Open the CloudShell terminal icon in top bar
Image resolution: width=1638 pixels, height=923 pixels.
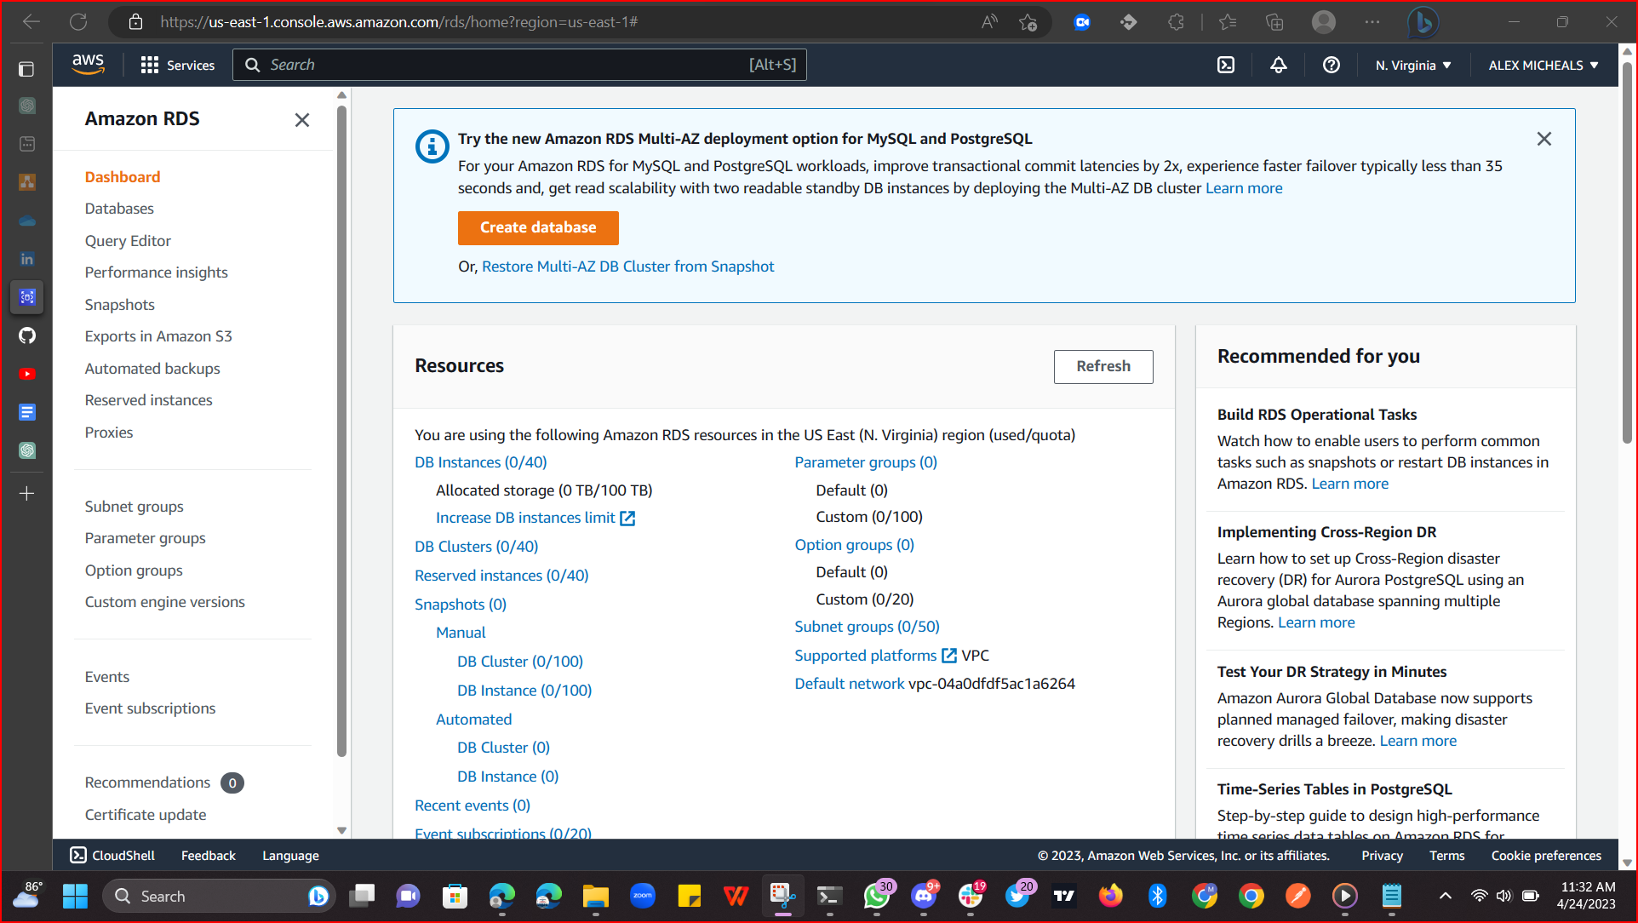1226,64
